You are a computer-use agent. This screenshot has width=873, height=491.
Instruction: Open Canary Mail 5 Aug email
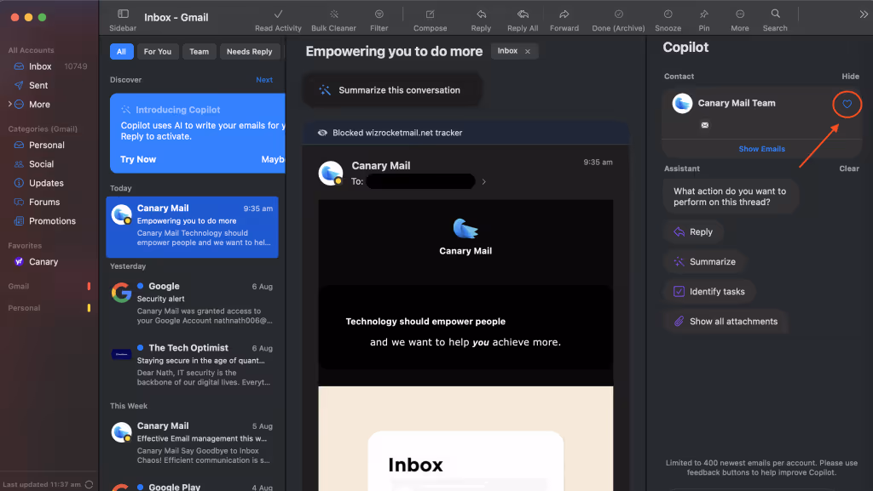[192, 442]
